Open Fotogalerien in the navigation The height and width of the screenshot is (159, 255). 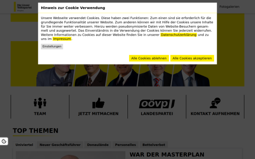point(229,7)
